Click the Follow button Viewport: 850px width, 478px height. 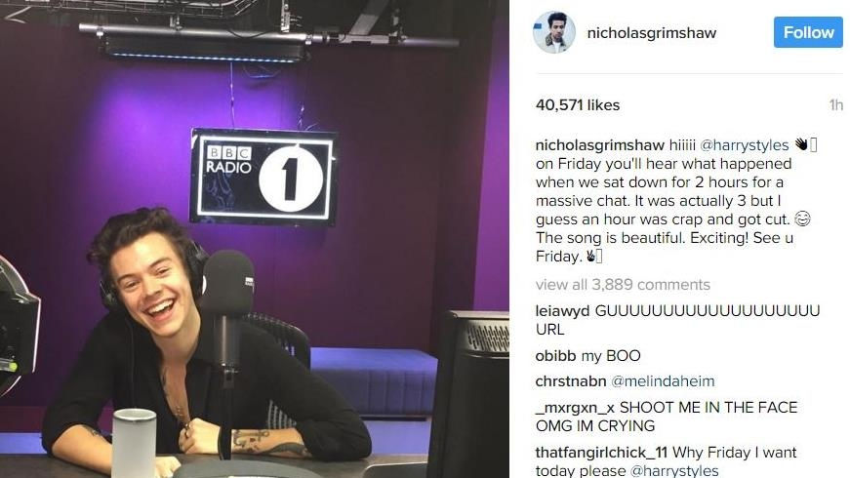point(808,32)
